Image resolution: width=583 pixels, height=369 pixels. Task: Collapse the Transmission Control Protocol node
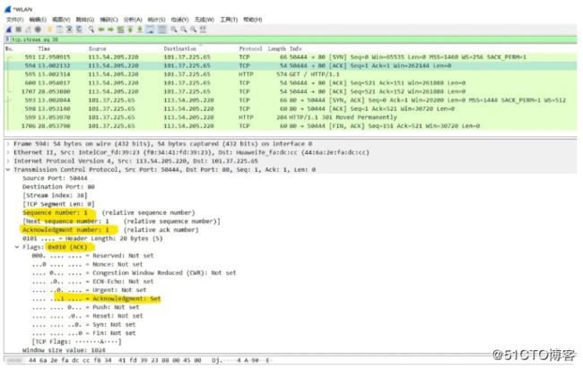[x=8, y=169]
